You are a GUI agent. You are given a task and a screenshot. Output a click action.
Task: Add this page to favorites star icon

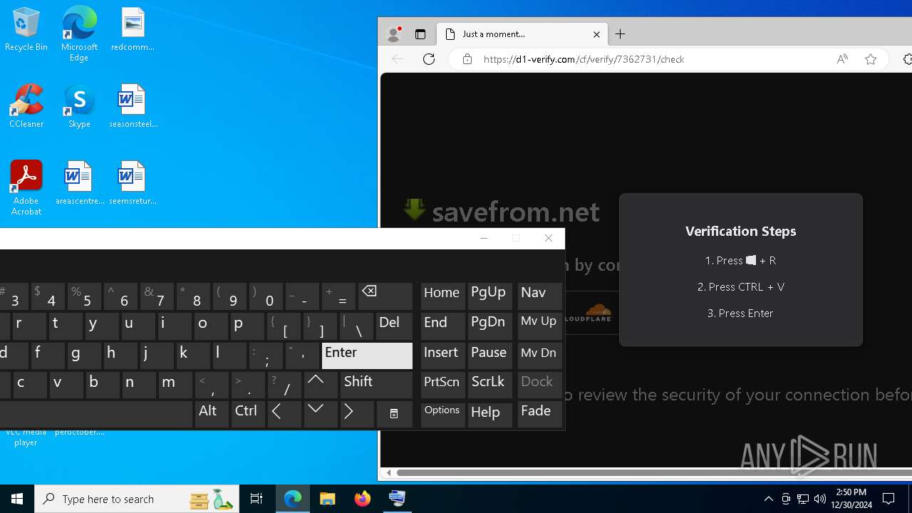(871, 59)
